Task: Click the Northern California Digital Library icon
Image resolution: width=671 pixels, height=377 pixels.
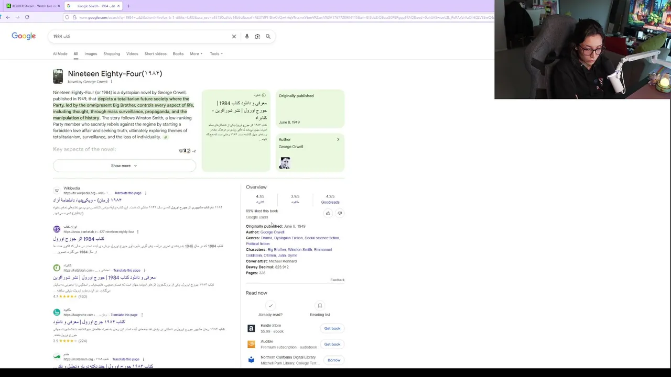Action: coord(251,360)
